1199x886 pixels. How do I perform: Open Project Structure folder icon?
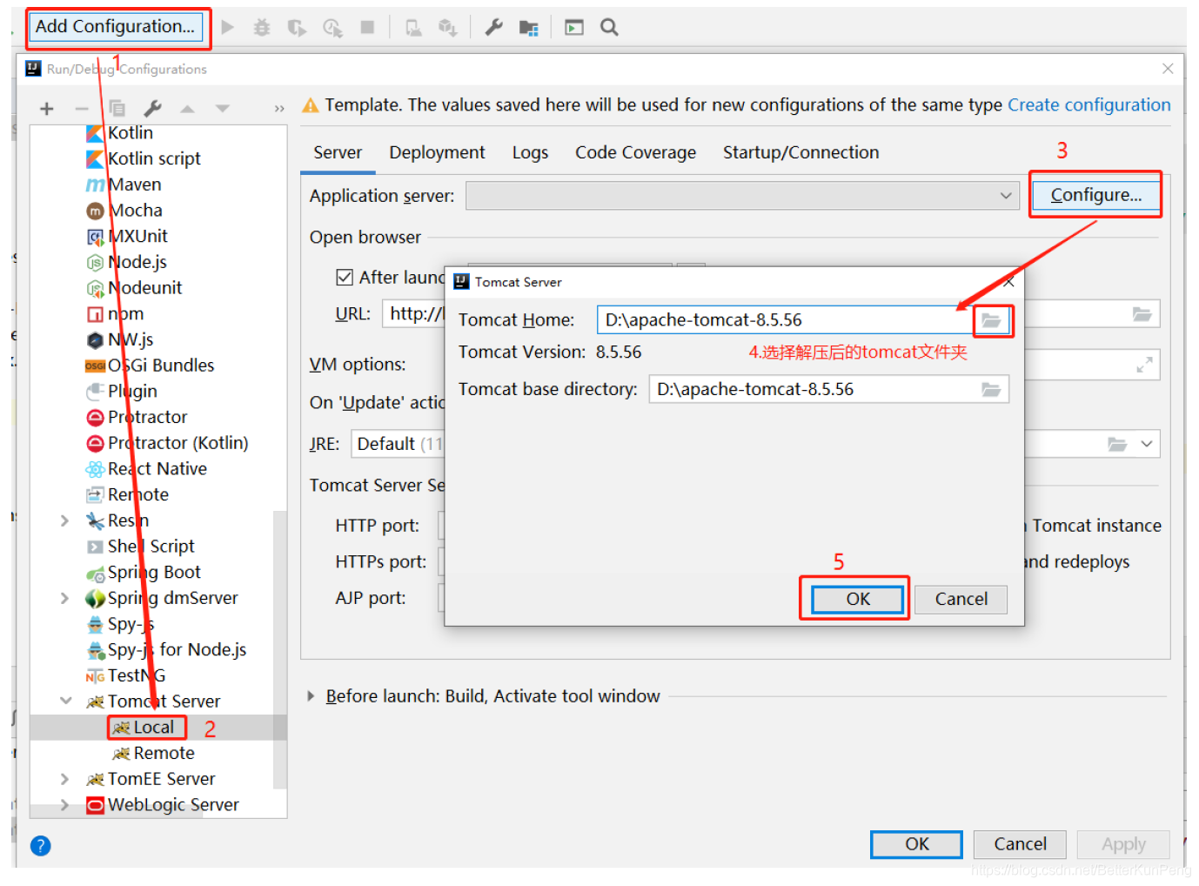tap(528, 28)
